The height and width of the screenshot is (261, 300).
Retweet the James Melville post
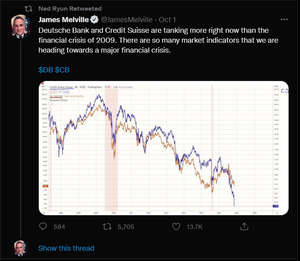tap(107, 227)
